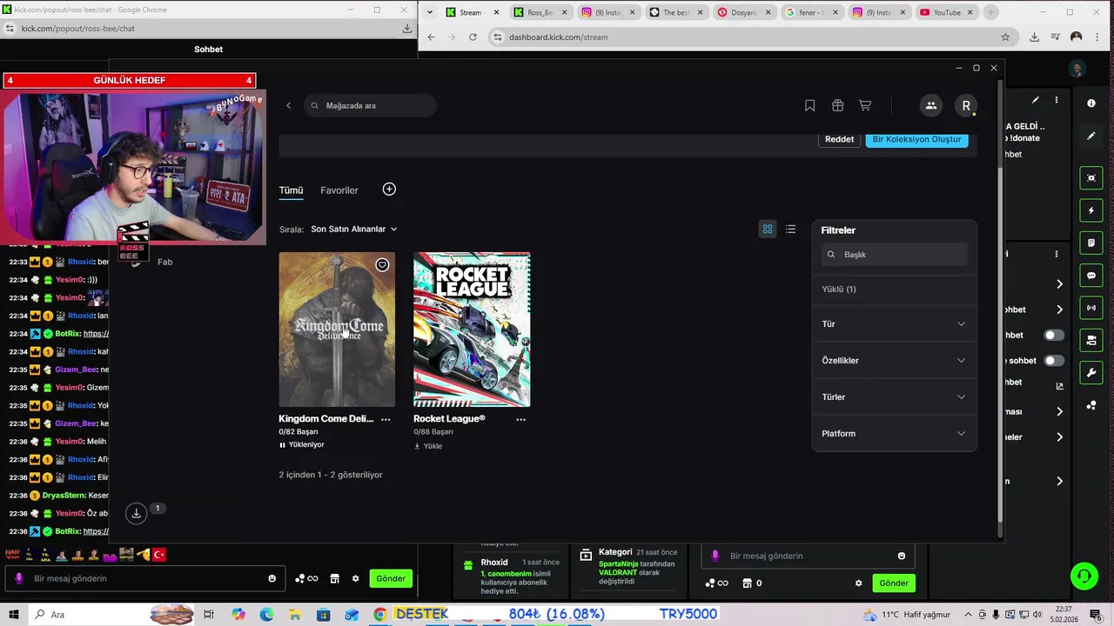The height and width of the screenshot is (626, 1114).
Task: Open emoji picker in dashboard chat input
Action: click(x=902, y=556)
